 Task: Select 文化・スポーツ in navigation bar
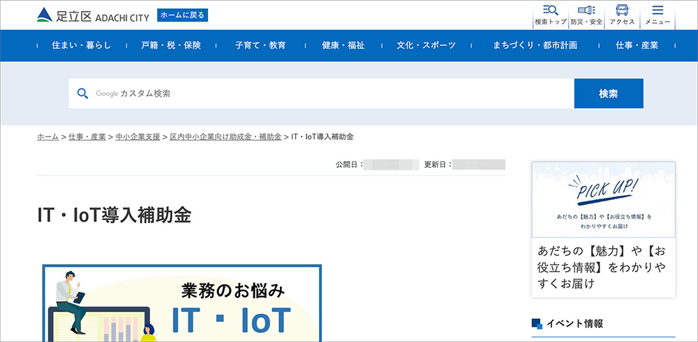(426, 45)
